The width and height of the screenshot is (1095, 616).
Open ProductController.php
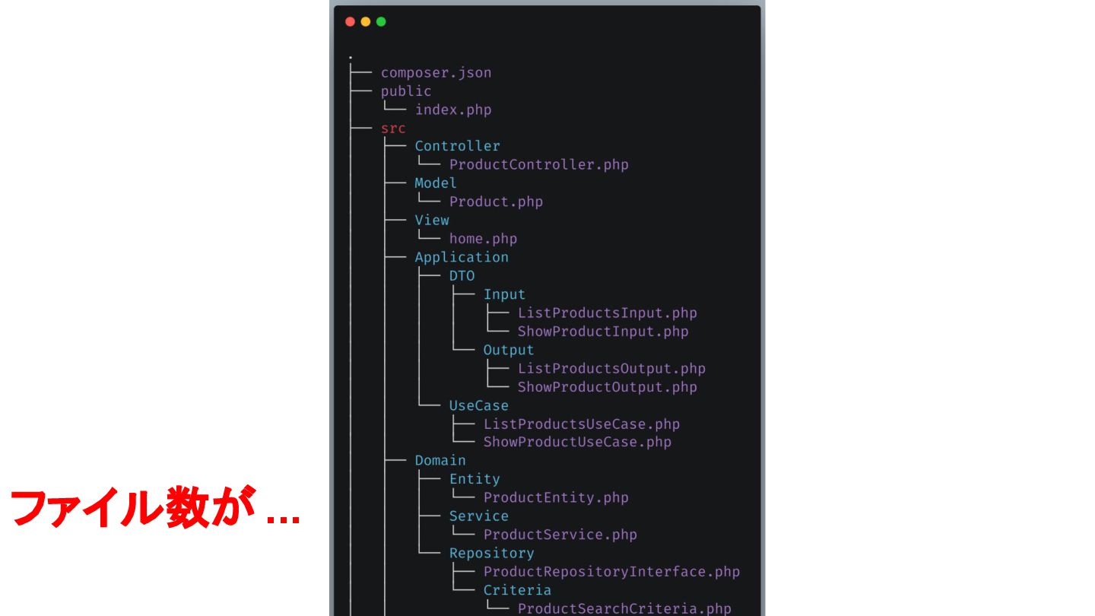[x=538, y=164]
